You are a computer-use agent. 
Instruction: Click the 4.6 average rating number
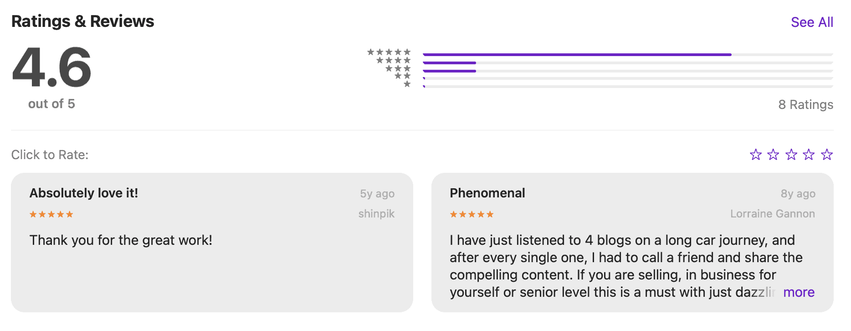(51, 67)
